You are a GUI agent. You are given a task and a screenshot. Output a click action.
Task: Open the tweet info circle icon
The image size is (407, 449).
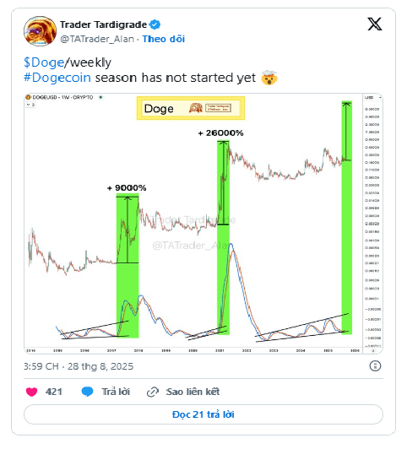click(375, 365)
